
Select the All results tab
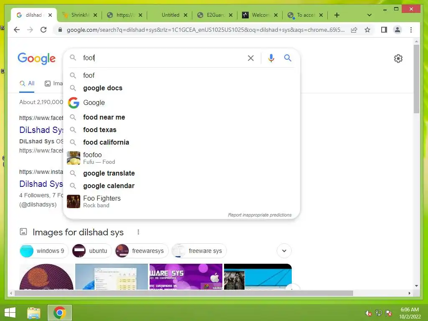coord(27,84)
